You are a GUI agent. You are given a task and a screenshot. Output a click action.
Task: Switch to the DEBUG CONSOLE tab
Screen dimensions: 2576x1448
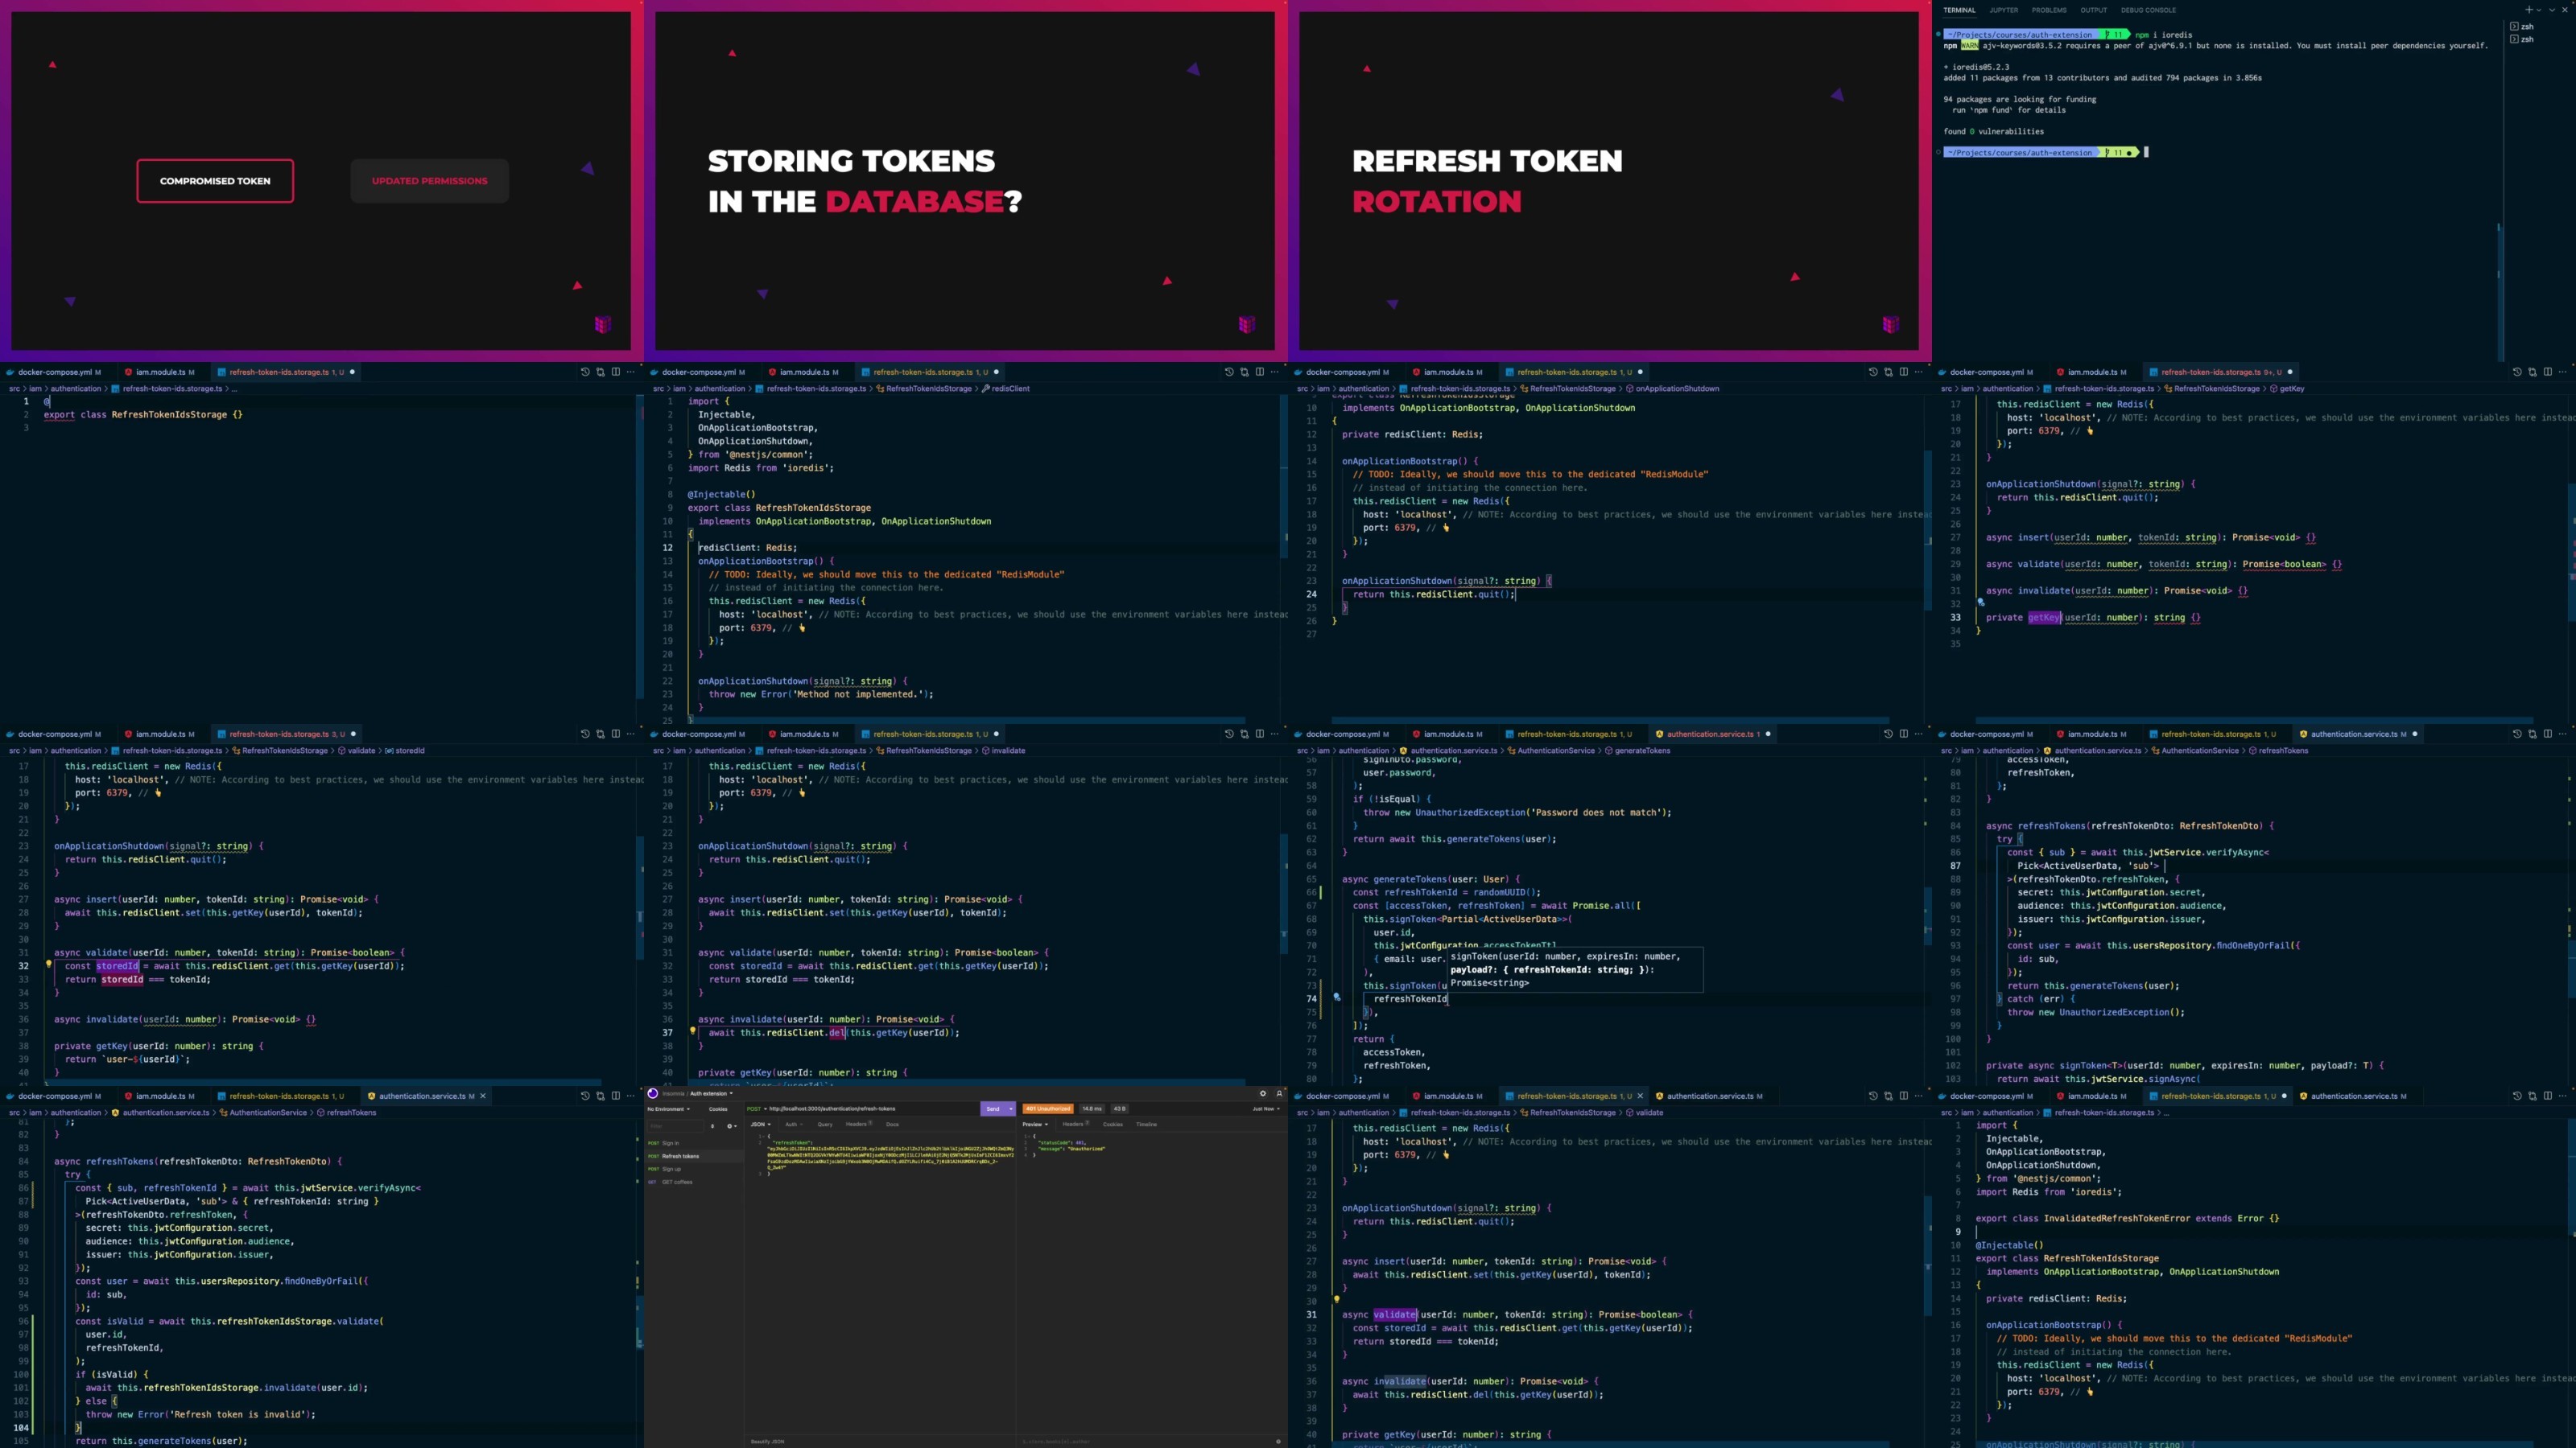point(2148,10)
